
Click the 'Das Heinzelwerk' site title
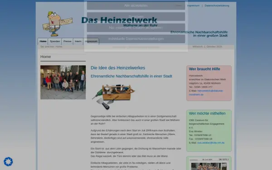[119, 20]
